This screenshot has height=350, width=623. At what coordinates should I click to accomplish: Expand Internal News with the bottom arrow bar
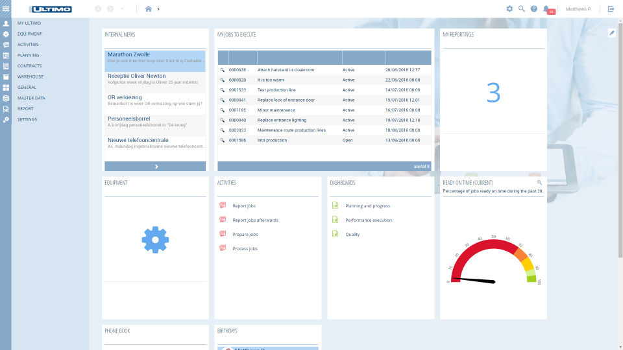point(155,167)
